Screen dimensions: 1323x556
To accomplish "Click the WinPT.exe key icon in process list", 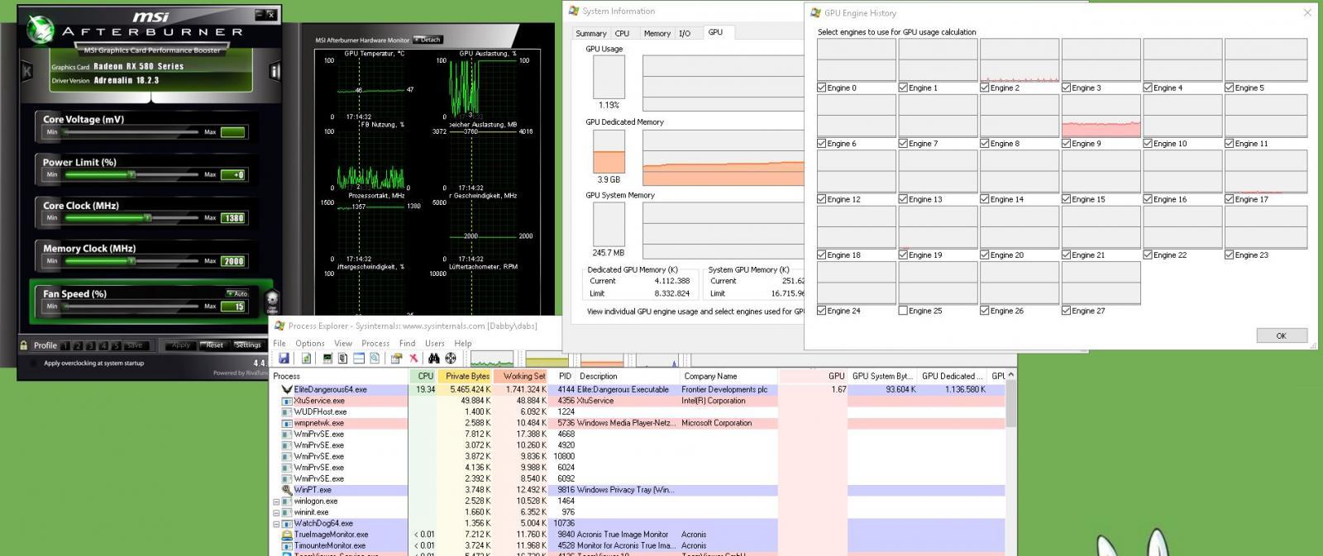I will pos(287,490).
